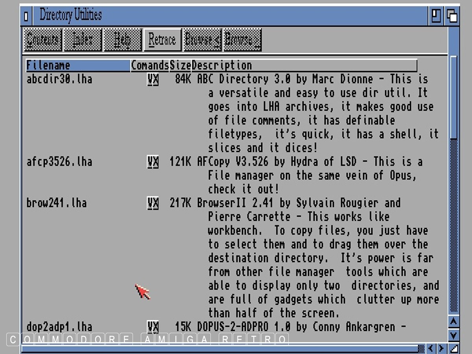Click the scroll right arrow gadget
Viewport: 472px width, 354px height.
pyautogui.click(x=442, y=348)
